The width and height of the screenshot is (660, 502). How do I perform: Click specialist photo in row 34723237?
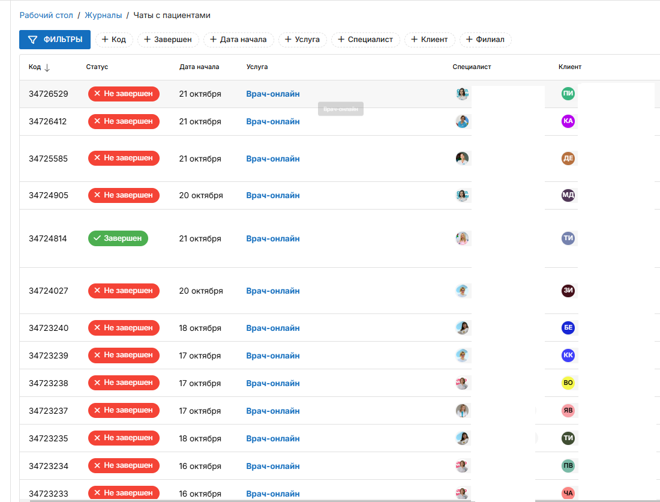point(462,411)
